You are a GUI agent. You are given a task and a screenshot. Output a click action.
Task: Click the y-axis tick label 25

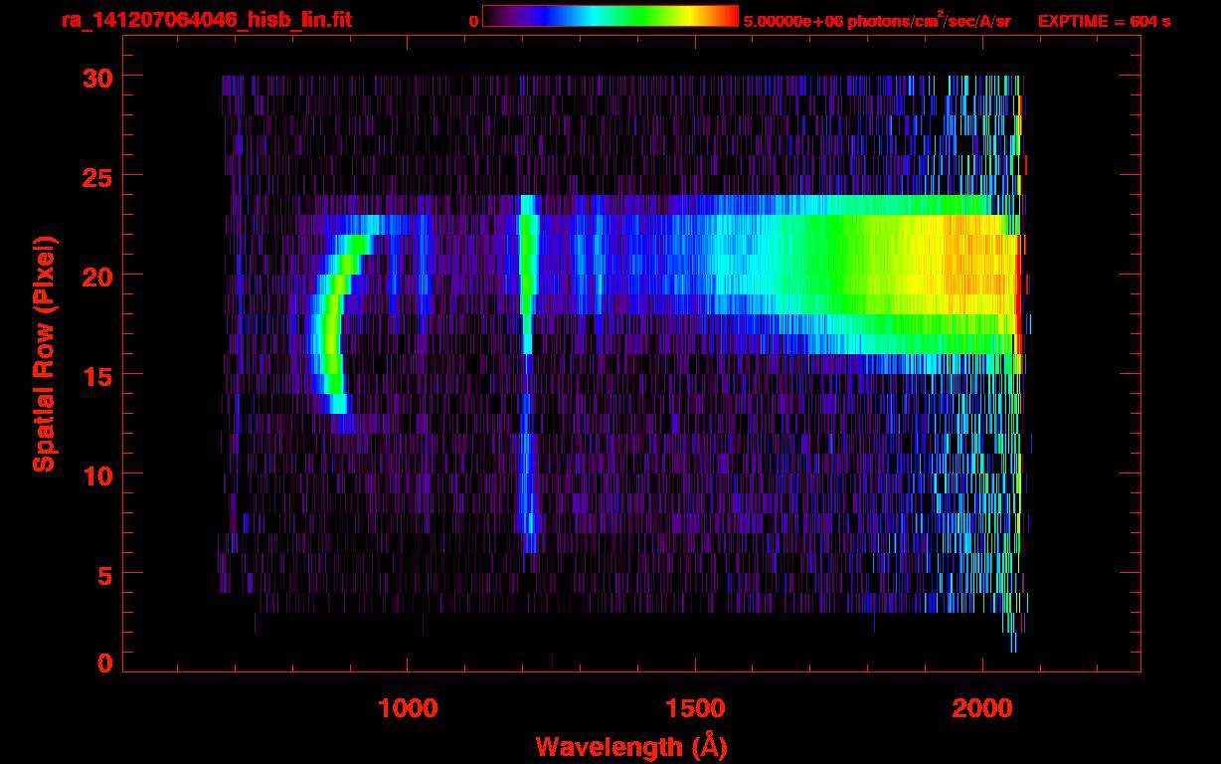tap(97, 176)
